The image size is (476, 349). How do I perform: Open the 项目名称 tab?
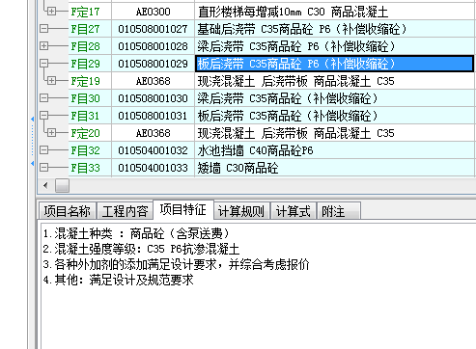(x=68, y=211)
